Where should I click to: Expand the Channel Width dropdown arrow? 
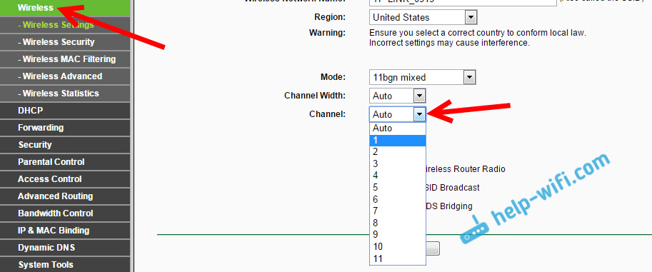pos(419,96)
